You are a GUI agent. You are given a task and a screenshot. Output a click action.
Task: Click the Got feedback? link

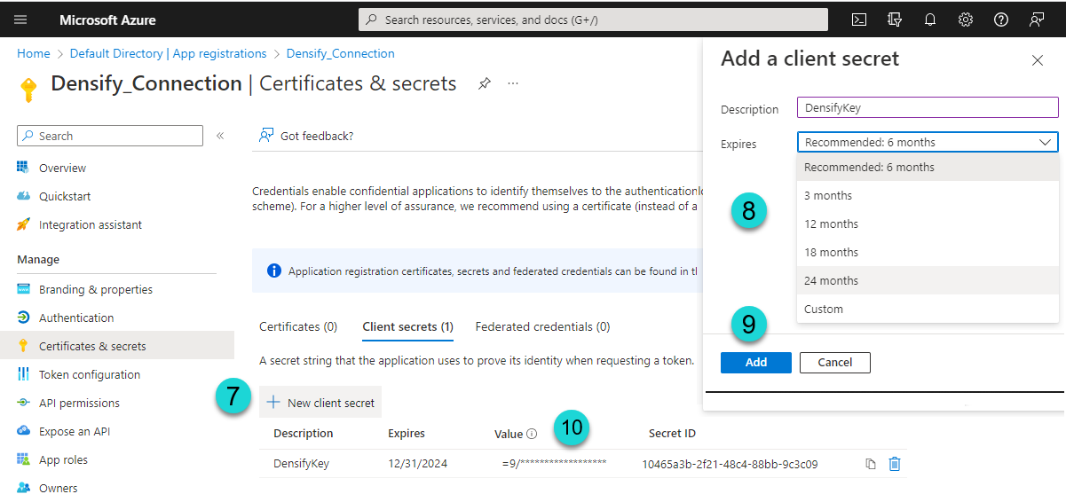pyautogui.click(x=317, y=136)
